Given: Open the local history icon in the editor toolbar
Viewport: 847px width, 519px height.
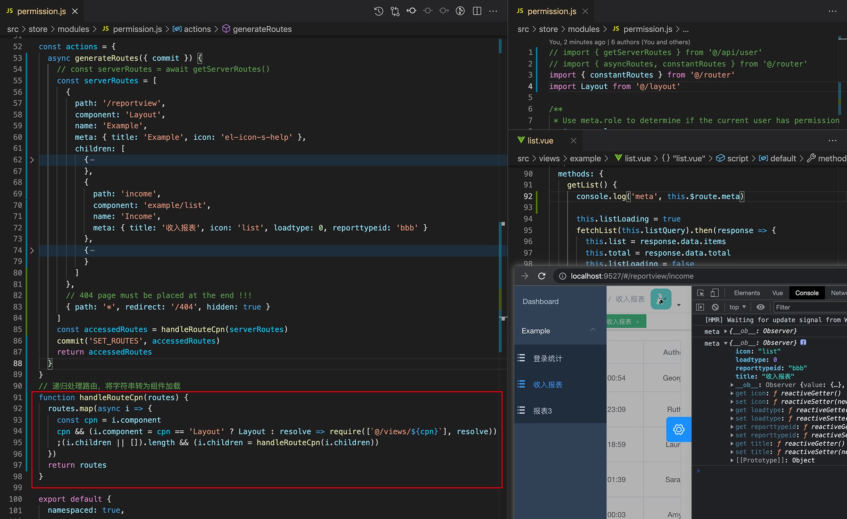Looking at the screenshot, I should pyautogui.click(x=378, y=11).
